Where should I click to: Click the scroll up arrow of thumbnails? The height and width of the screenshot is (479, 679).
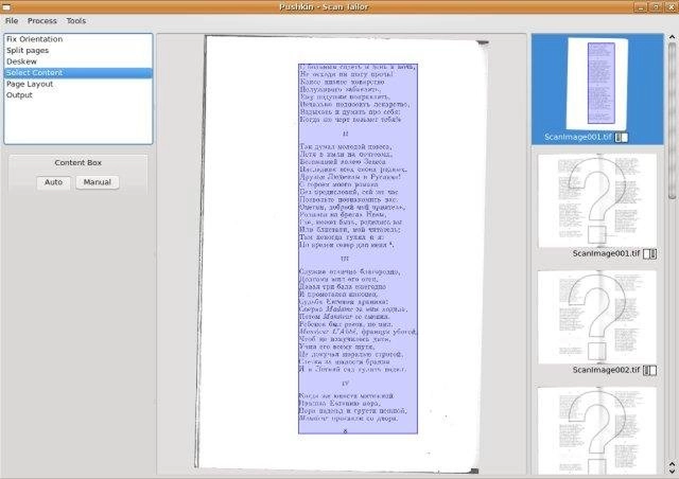tap(672, 37)
